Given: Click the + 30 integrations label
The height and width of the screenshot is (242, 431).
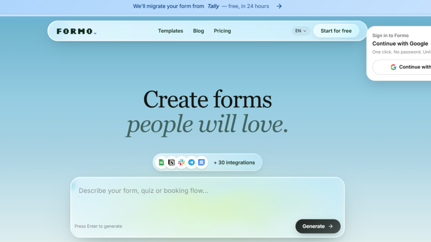Looking at the screenshot, I should [234, 163].
